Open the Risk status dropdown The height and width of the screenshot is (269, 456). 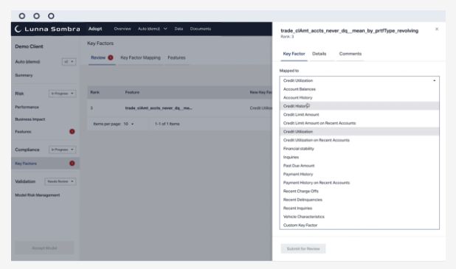pos(62,94)
